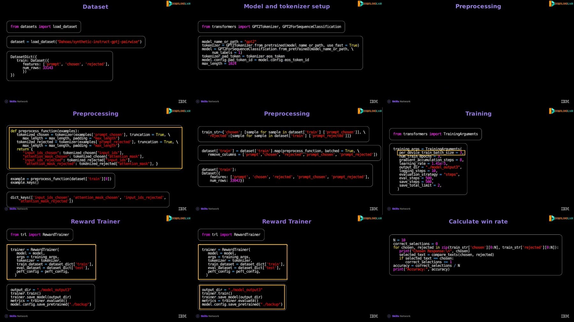Click the 'from datasets import load_dataset' code box
Viewport: 574px width, 322px height.
tap(44, 27)
